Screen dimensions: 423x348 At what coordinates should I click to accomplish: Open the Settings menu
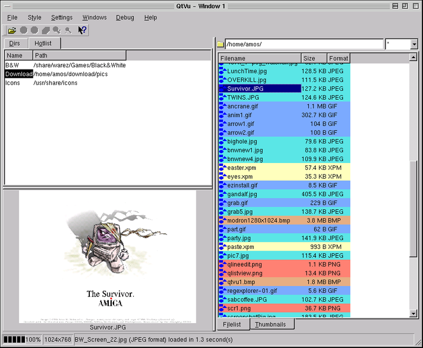coord(62,17)
